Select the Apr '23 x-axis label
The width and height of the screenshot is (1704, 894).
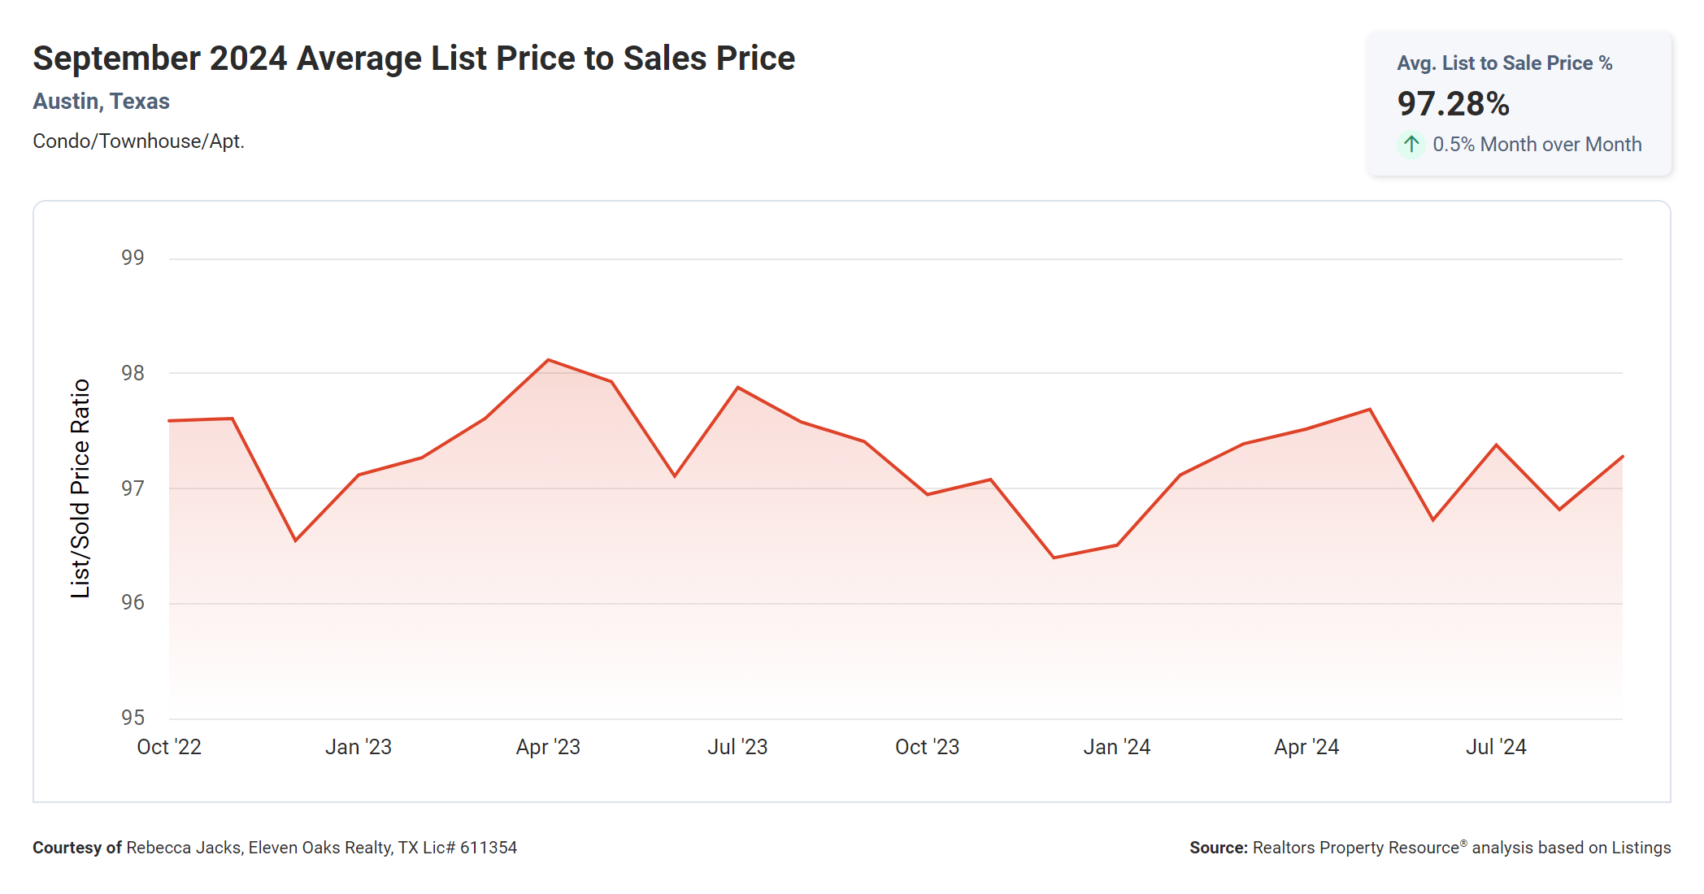(x=548, y=747)
